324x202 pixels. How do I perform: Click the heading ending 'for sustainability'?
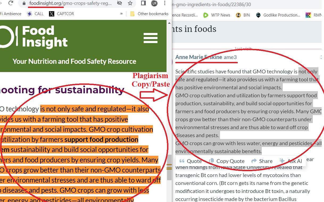tap(62, 90)
